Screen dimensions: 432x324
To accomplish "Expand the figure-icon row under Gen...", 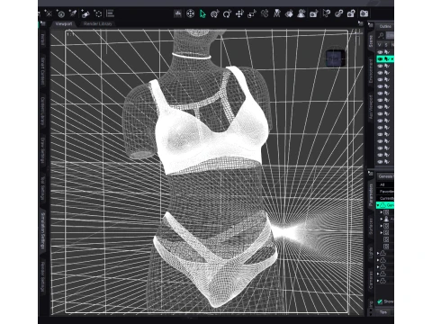I will coord(382,219).
